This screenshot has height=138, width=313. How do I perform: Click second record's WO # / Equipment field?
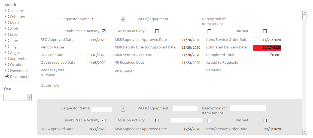[185, 108]
